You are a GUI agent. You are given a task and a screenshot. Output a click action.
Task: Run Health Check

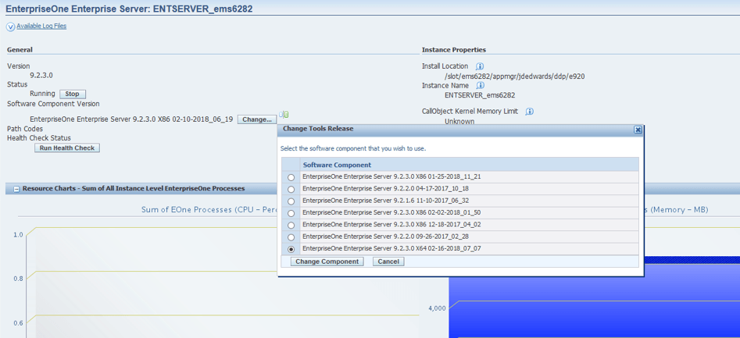tap(67, 148)
